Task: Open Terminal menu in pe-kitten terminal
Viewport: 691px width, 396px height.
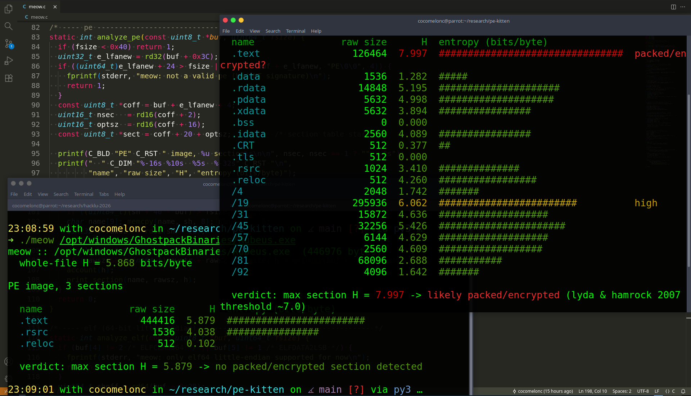Action: click(295, 31)
